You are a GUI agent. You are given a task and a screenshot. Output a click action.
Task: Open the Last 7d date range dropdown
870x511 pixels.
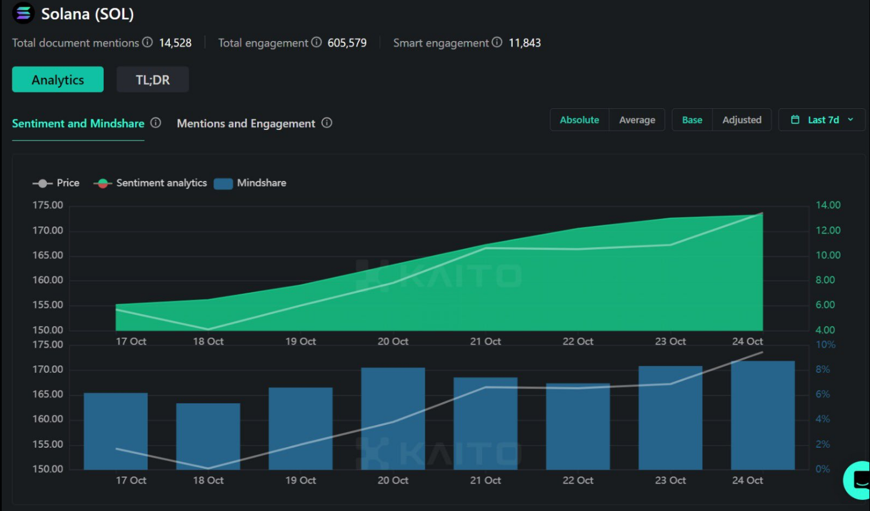[823, 120]
